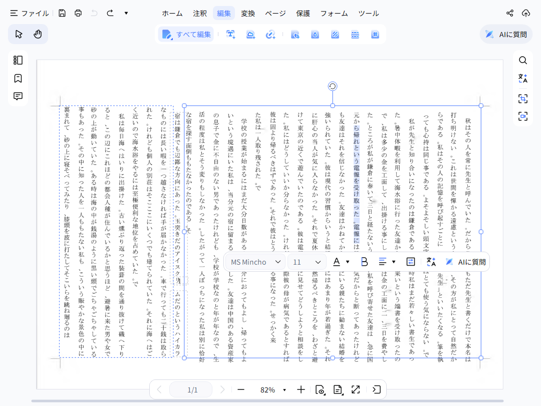Screen dimensions: 541x406
Task: Click the zoom out minus button
Action: 241,390
